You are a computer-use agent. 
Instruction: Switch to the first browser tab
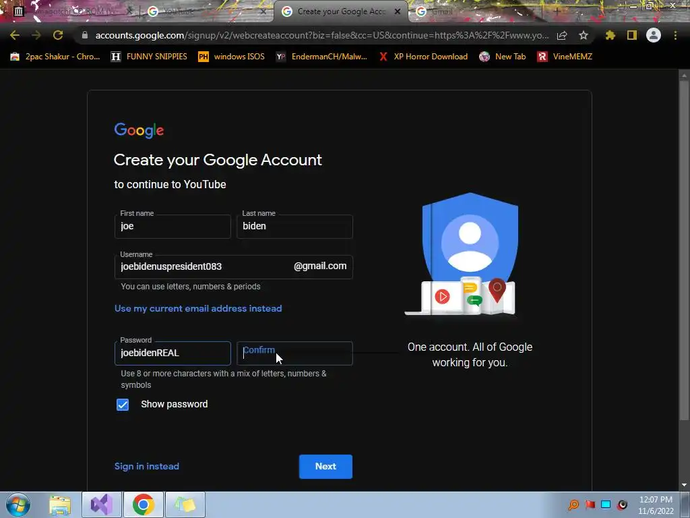coord(70,11)
